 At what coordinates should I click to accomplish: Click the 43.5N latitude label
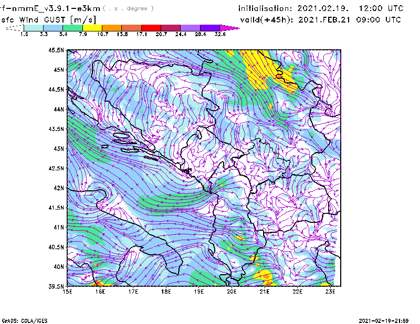[56, 129]
